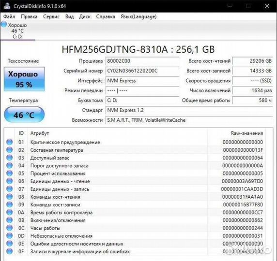Click status orb for Небезопасные отключения row
Image resolution: width=277 pixels, height=261 pixels.
[10, 235]
